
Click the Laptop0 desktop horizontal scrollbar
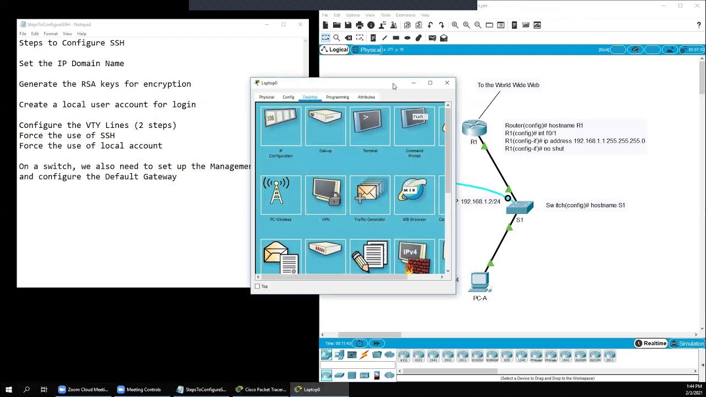334,277
